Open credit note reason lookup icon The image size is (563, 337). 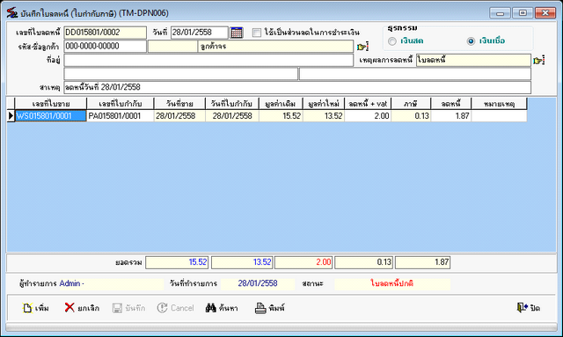(x=539, y=61)
